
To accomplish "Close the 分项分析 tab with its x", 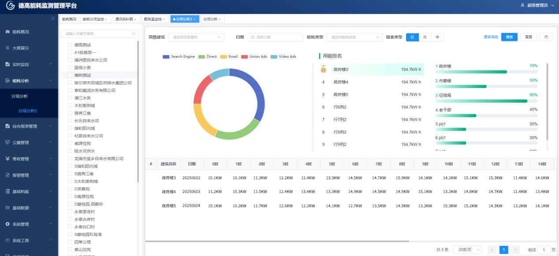I will pos(220,19).
